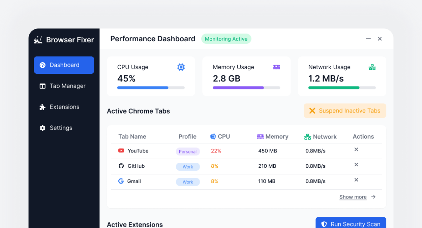The image size is (422, 228).
Task: Click the YouTube favicon in the tab list
Action: (121, 151)
